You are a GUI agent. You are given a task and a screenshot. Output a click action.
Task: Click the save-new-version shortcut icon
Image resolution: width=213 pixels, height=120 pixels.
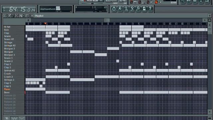tap(120, 9)
